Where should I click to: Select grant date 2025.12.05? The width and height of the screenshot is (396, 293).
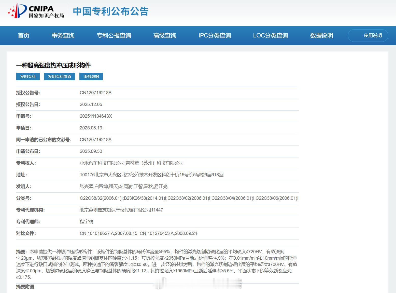91,104
